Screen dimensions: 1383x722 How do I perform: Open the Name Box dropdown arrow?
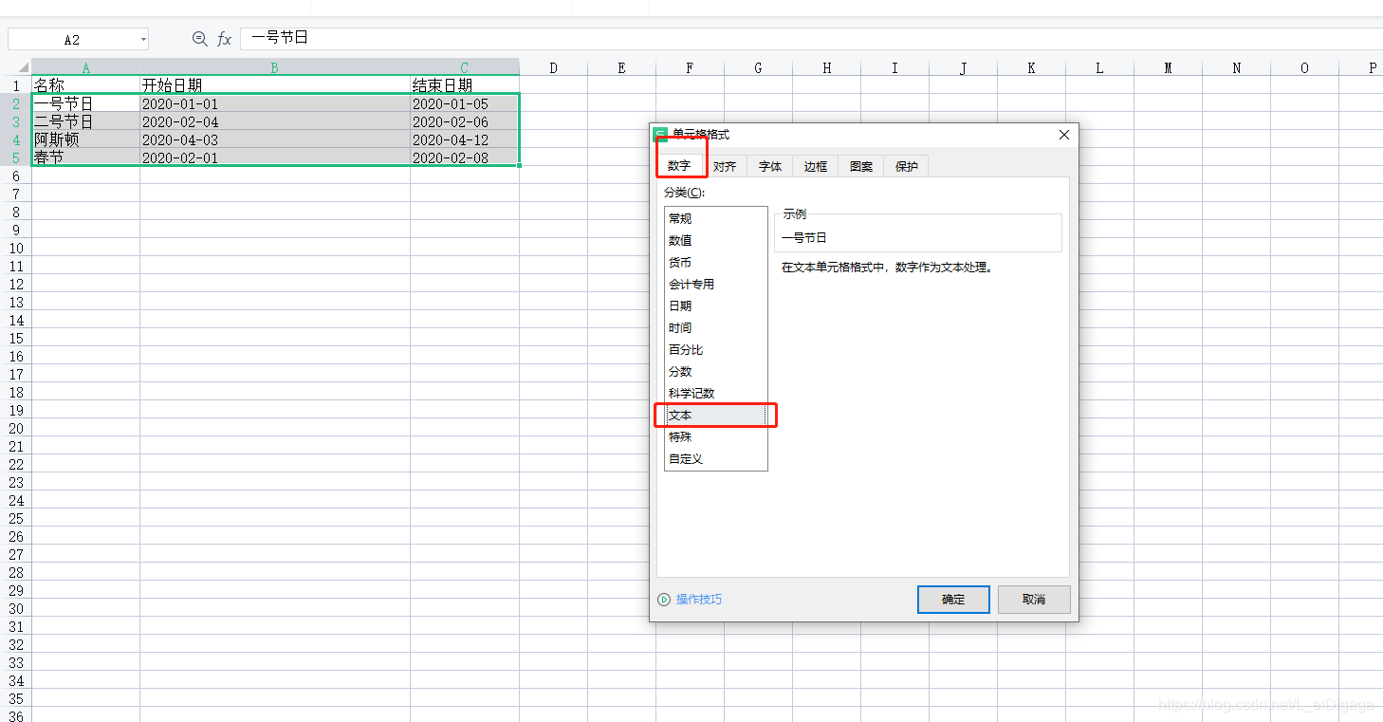[145, 39]
